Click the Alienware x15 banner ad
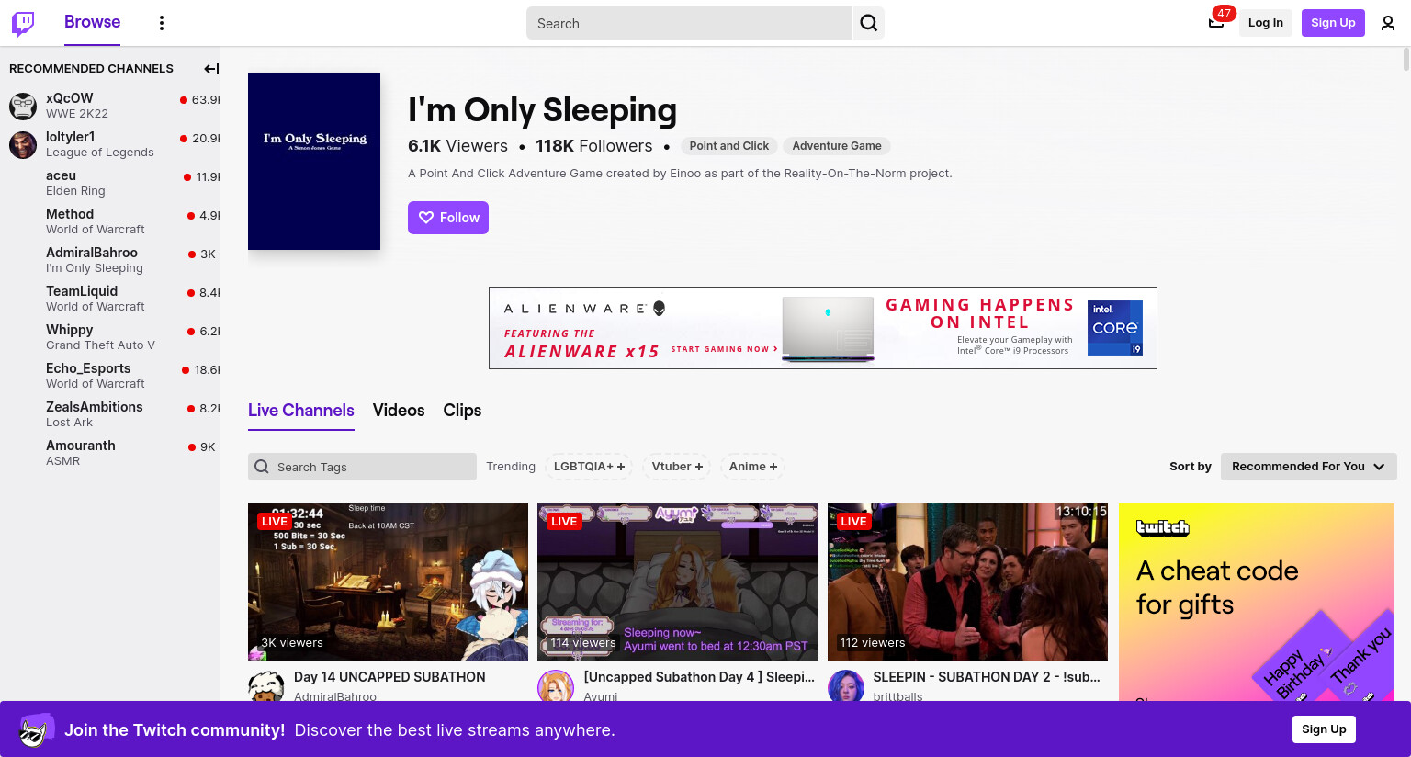 (823, 328)
